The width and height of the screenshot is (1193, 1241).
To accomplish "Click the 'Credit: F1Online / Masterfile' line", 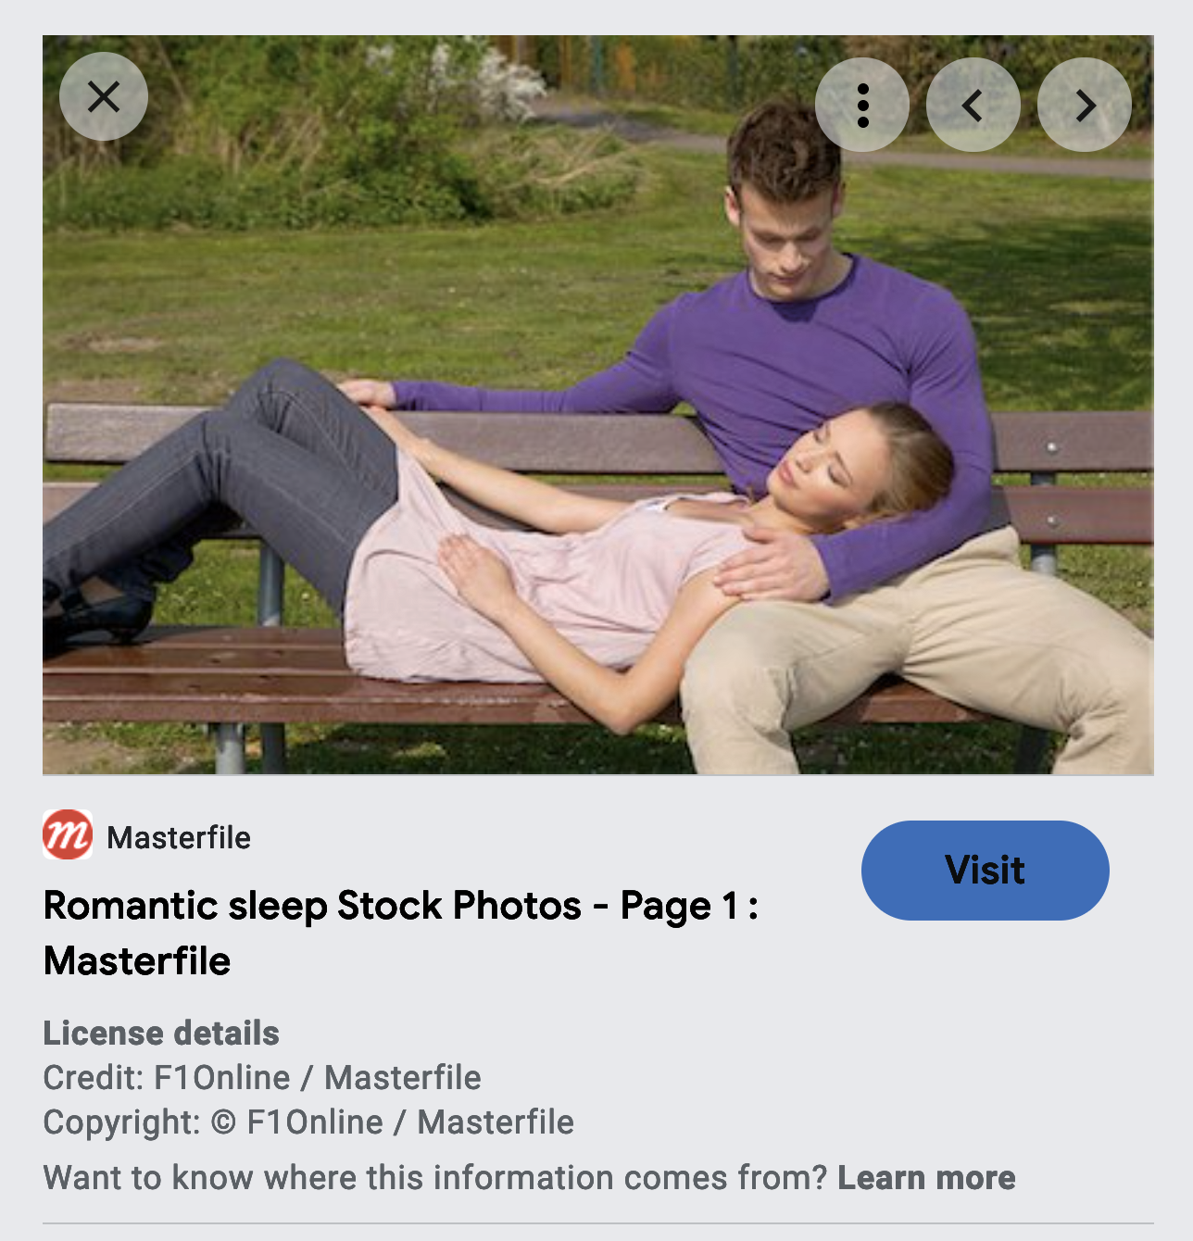I will click(x=262, y=1077).
